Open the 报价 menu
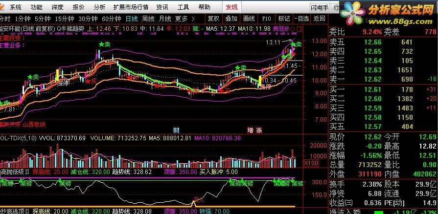This screenshot has width=438, height=214. click(x=78, y=7)
